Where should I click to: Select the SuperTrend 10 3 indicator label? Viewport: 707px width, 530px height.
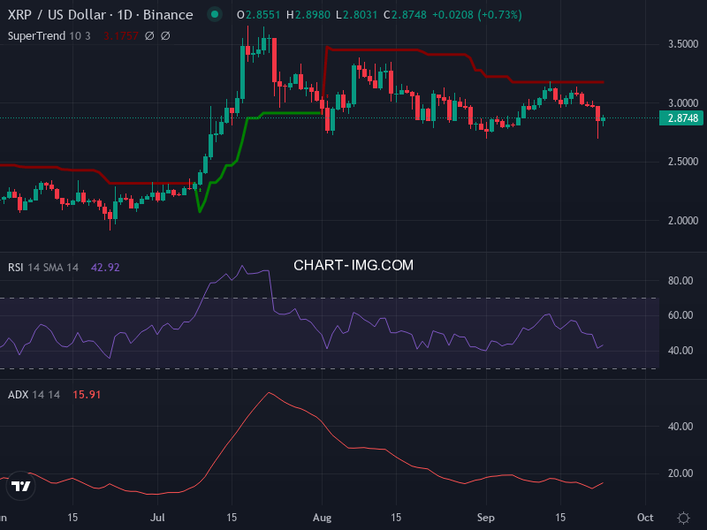(50, 36)
